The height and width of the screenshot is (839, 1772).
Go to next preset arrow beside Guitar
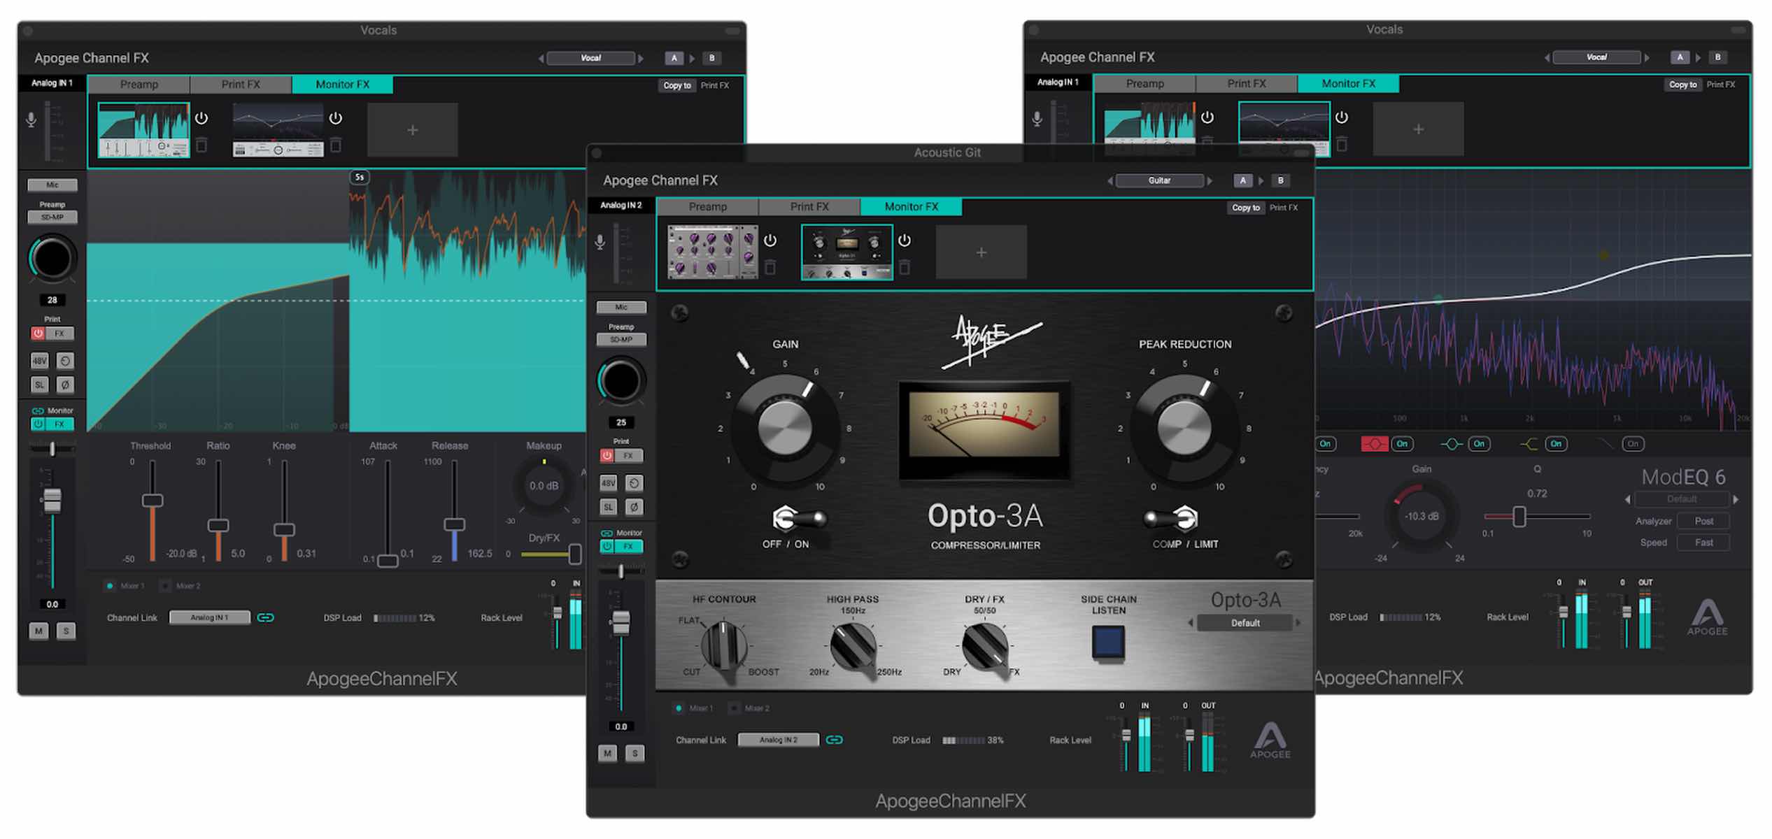(x=1210, y=180)
